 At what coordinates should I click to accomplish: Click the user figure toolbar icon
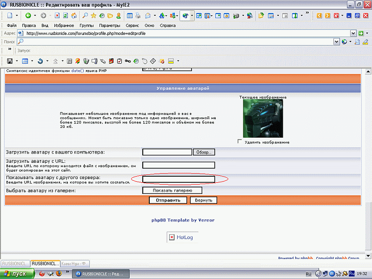[x=119, y=16]
